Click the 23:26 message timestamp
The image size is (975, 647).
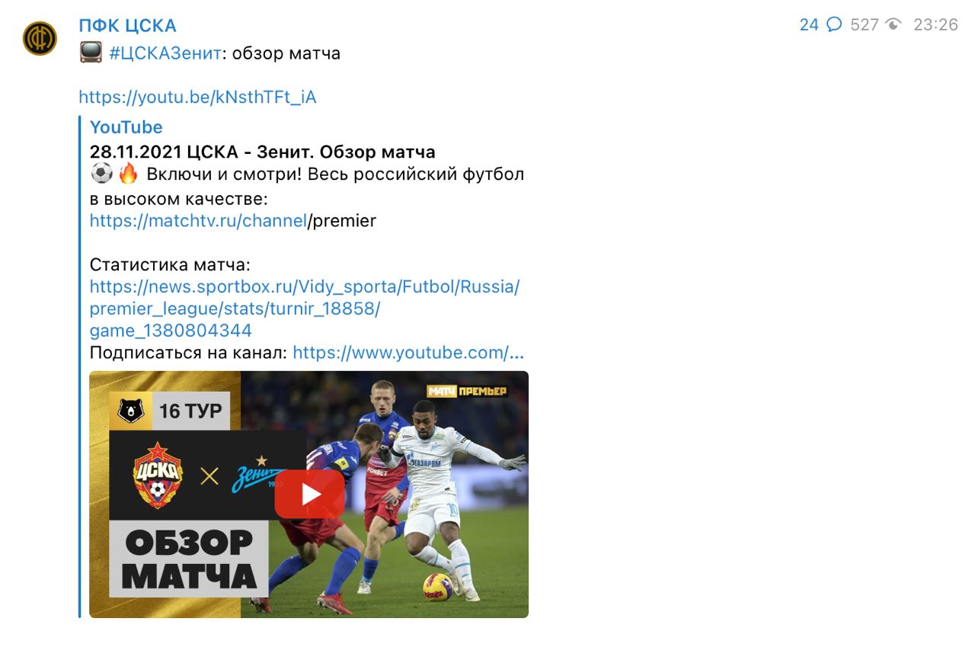935,24
